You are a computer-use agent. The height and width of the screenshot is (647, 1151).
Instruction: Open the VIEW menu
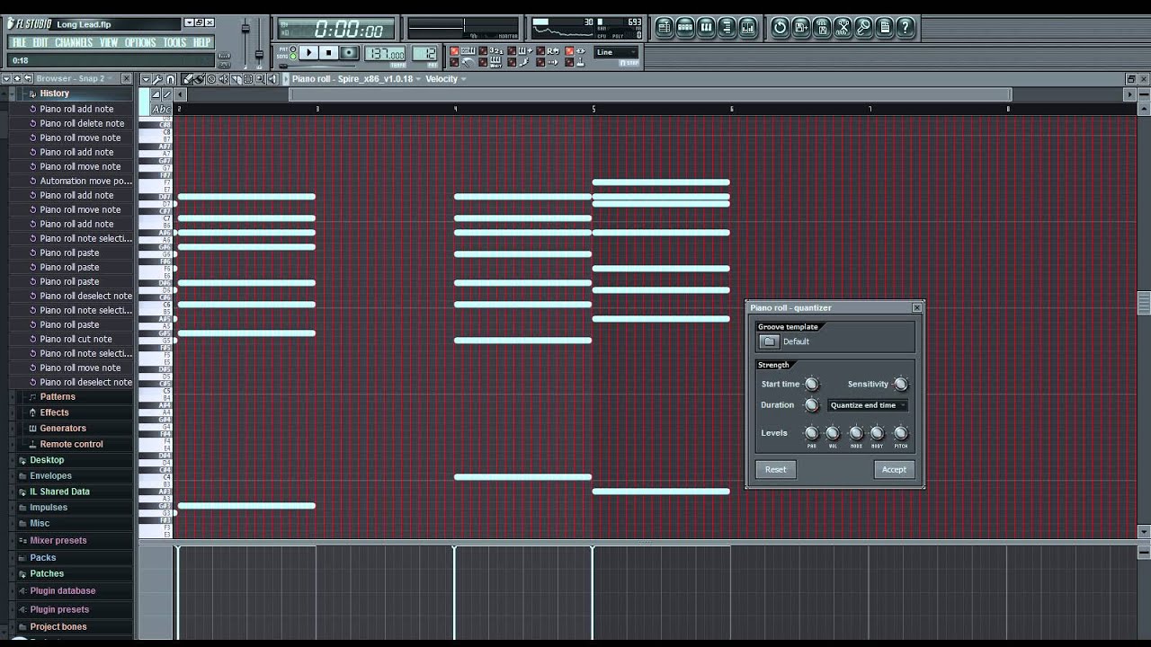[x=109, y=42]
